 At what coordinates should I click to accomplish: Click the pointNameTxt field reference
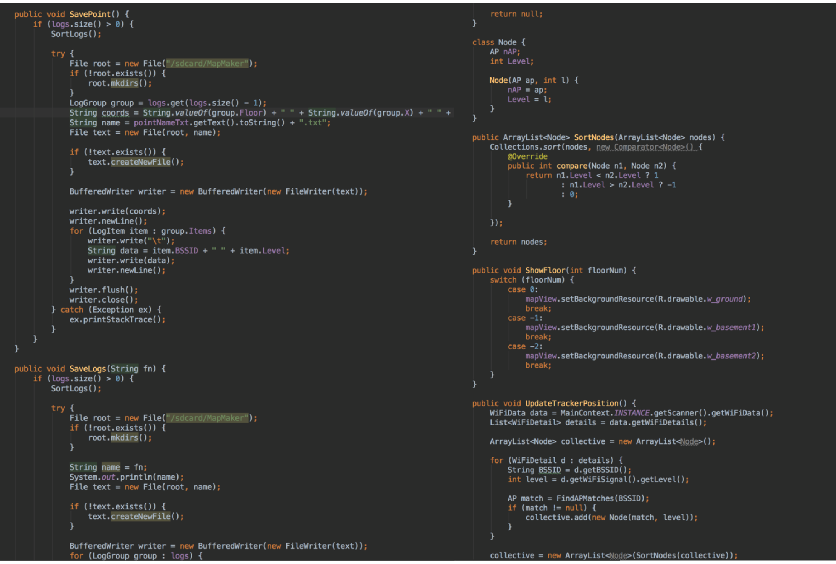pyautogui.click(x=161, y=123)
